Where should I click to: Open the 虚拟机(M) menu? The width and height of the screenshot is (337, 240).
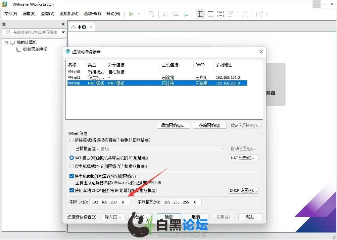pos(69,14)
